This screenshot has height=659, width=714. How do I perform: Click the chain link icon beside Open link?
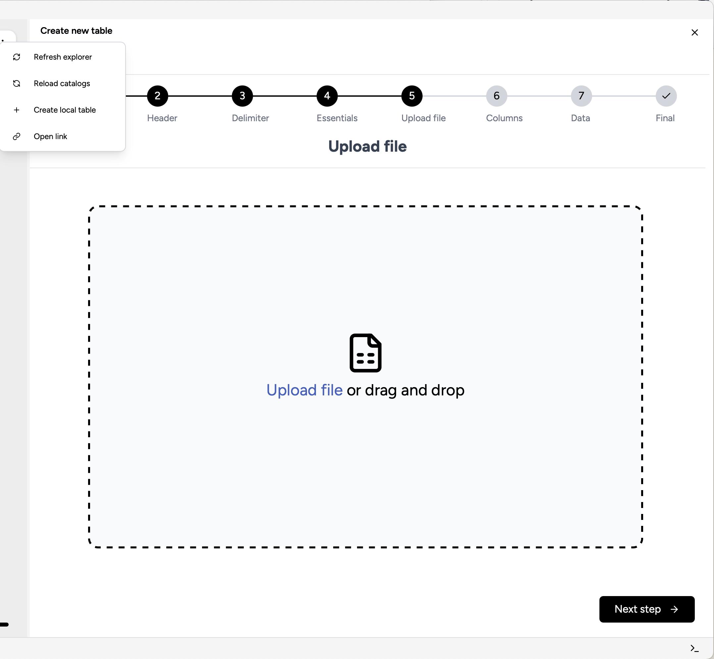17,136
